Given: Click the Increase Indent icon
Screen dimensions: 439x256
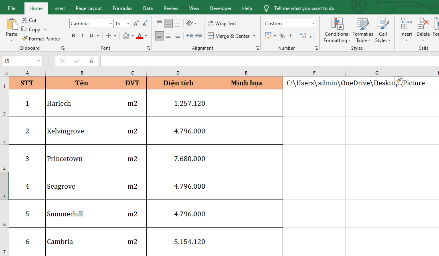Looking at the screenshot, I should (198, 36).
